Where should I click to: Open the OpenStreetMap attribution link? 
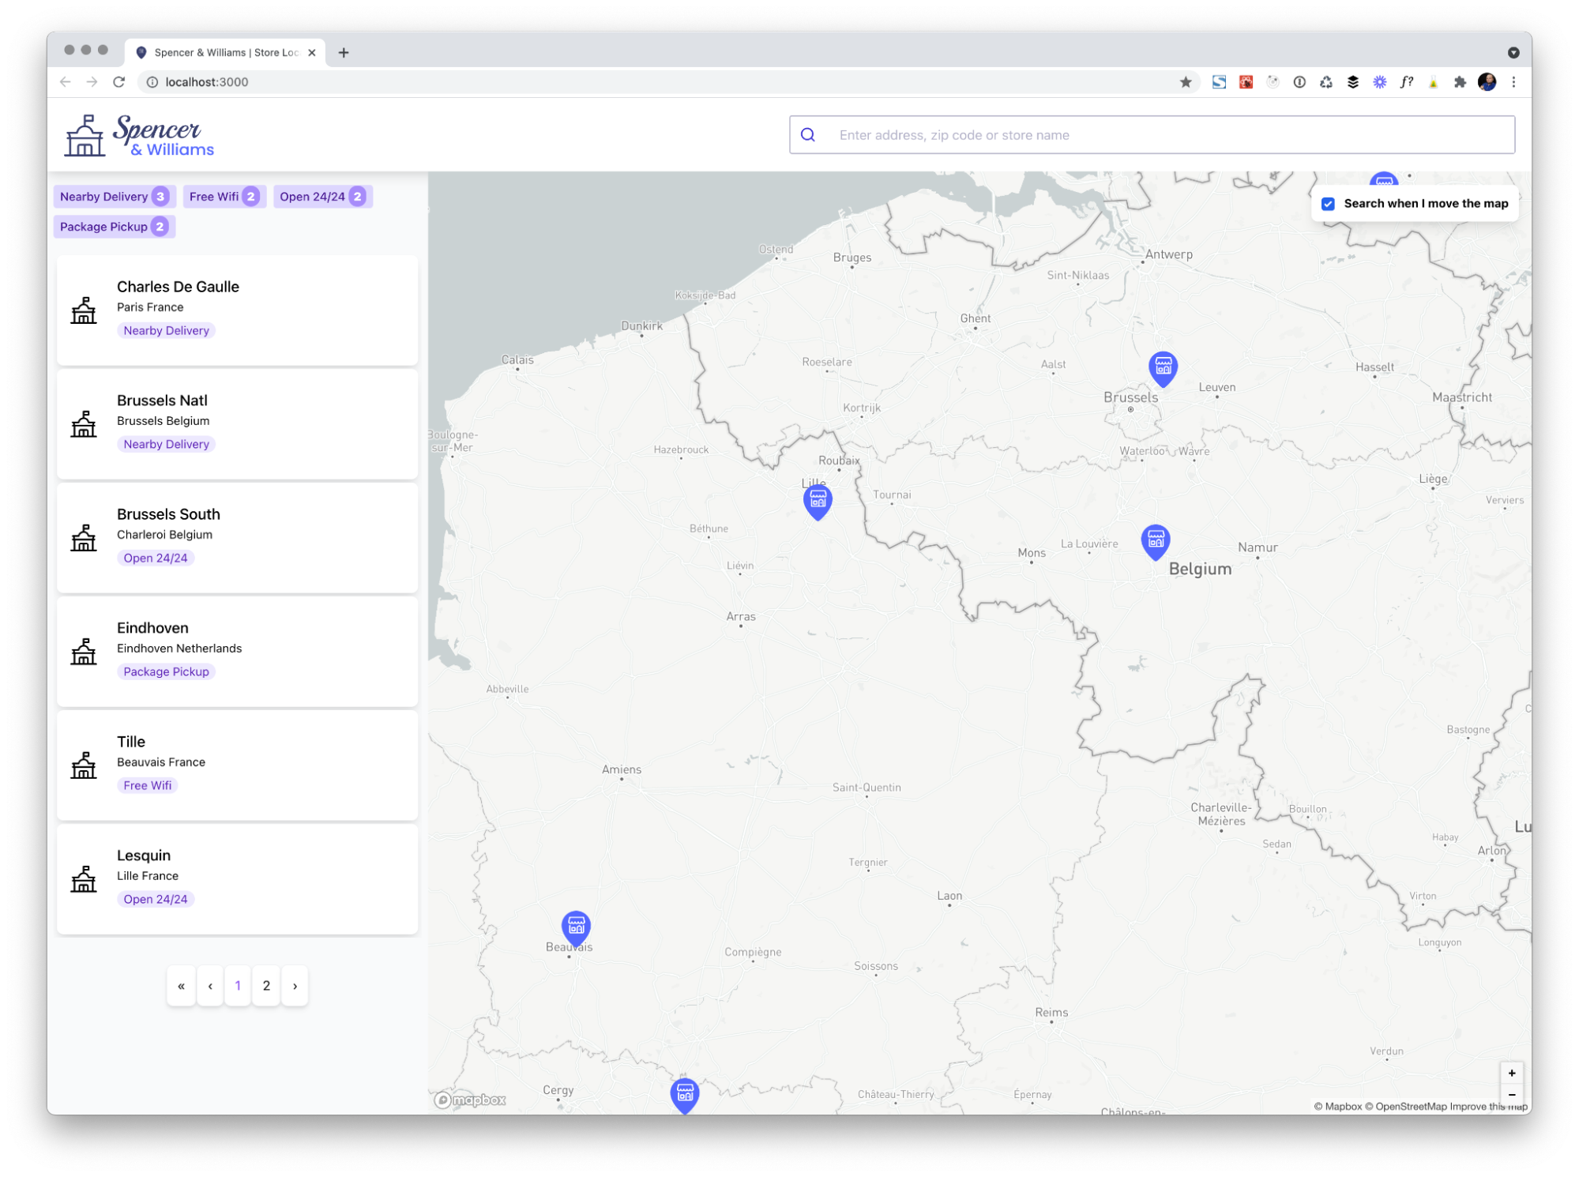pos(1406,1107)
